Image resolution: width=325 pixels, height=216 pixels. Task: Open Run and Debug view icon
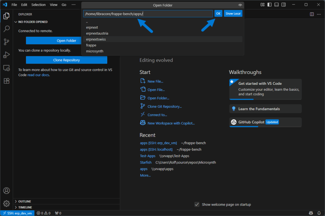(x=6, y=55)
